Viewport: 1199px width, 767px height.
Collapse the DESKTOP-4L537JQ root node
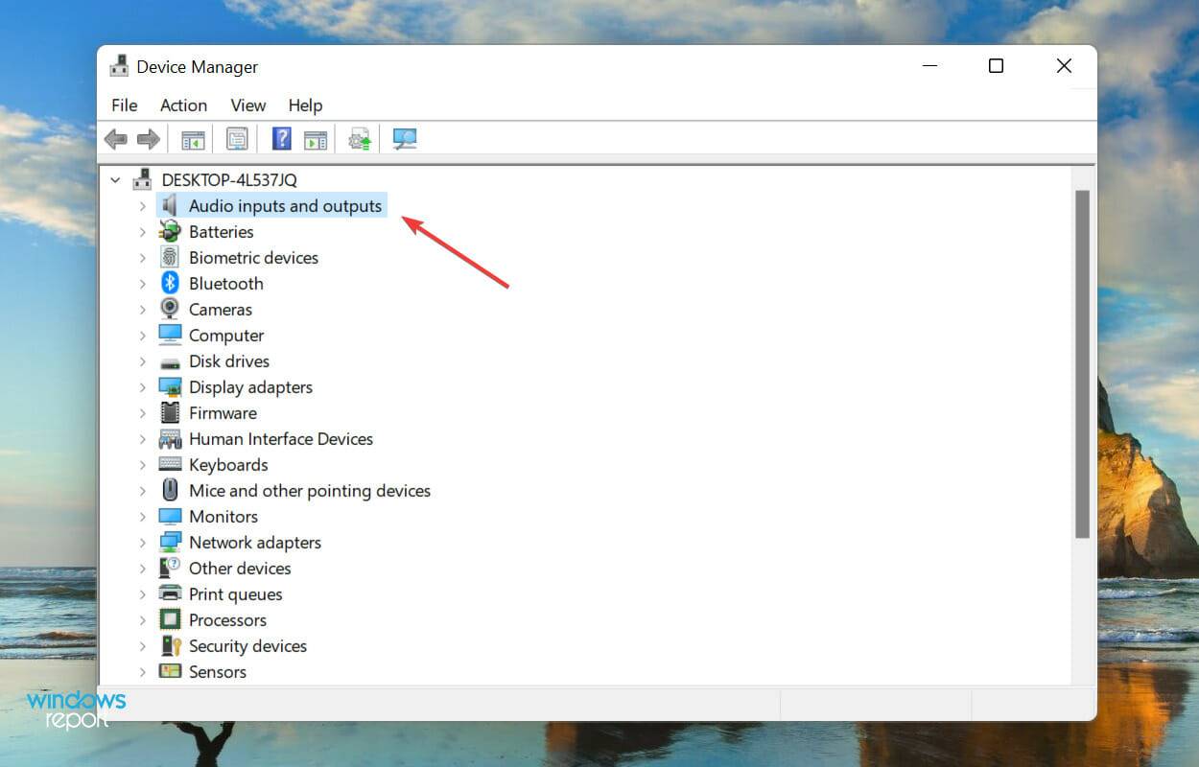click(115, 179)
